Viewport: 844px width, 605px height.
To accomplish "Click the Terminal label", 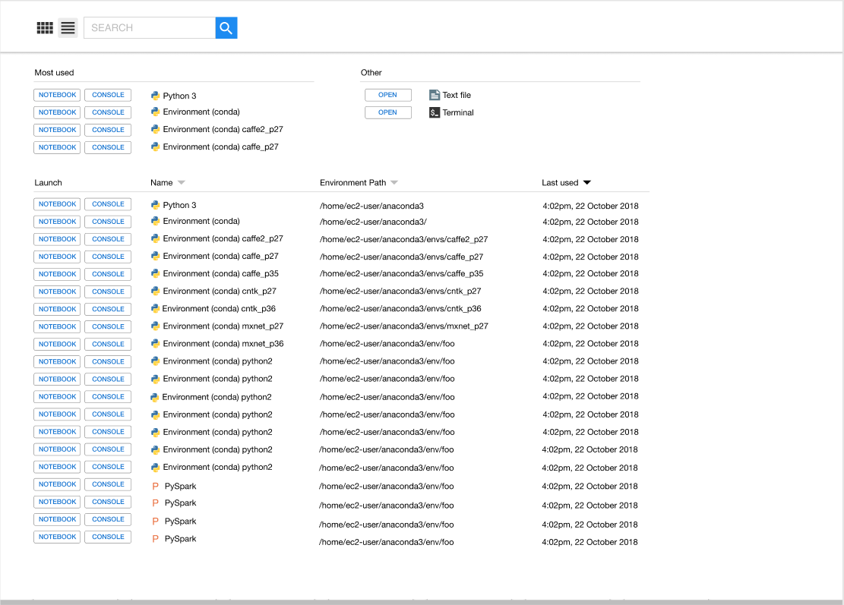I will click(458, 113).
